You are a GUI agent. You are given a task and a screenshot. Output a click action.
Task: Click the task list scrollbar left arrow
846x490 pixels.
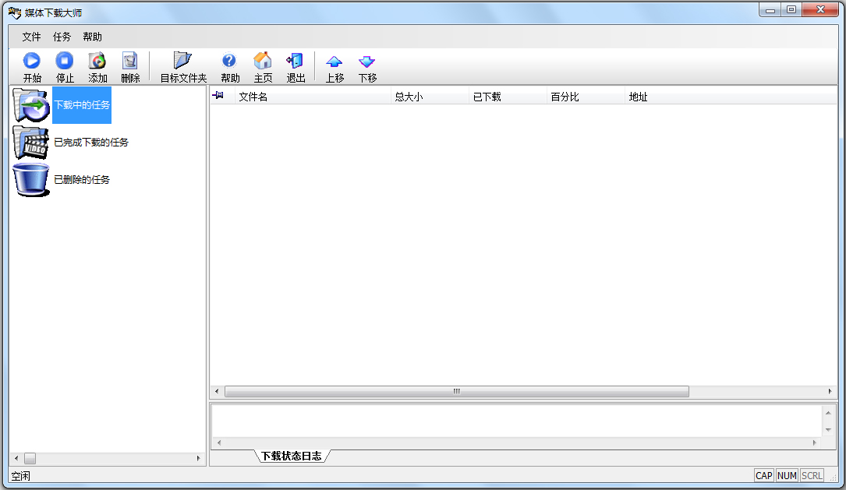click(217, 391)
